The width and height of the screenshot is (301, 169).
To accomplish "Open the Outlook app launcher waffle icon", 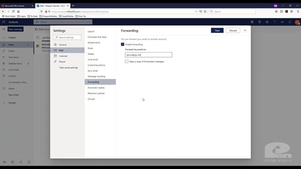I will (x=4, y=22).
